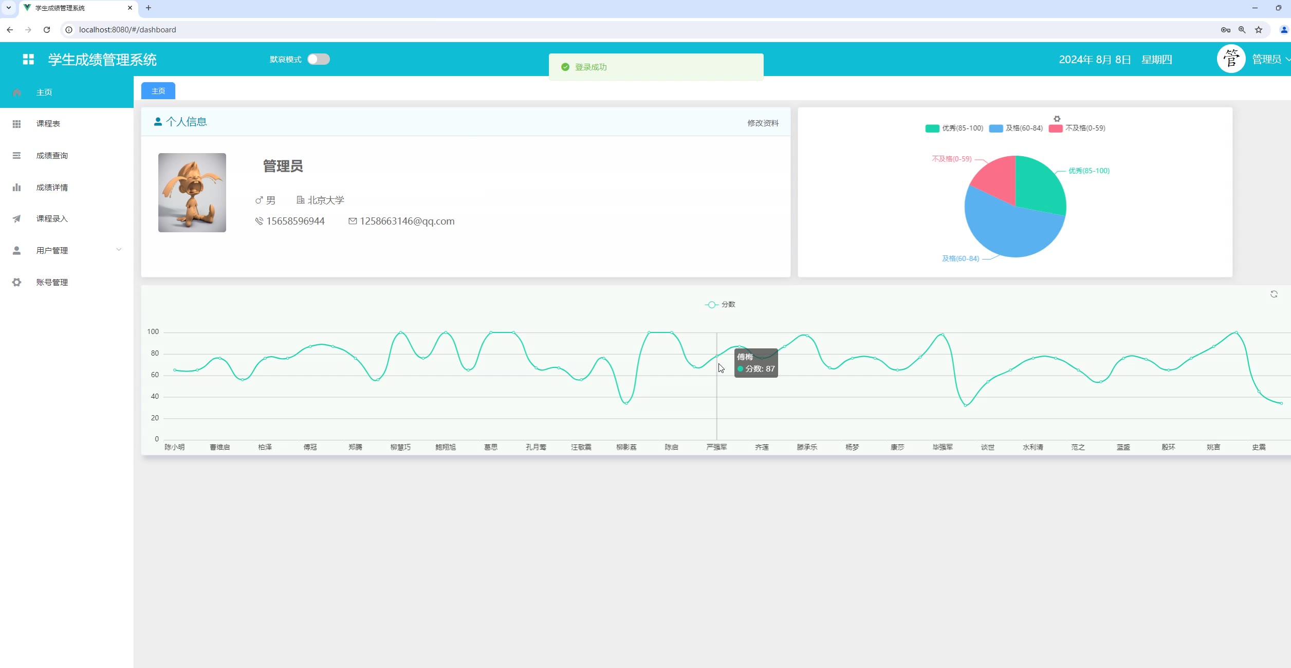Toggle the 默哀模式 switch
The image size is (1291, 668).
pyautogui.click(x=318, y=60)
